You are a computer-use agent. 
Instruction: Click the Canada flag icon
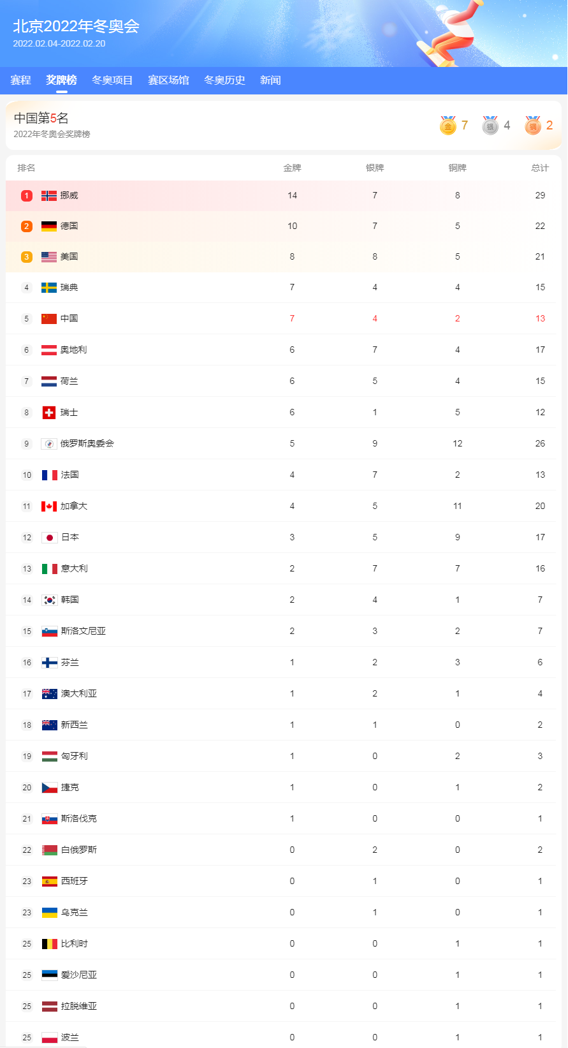point(49,506)
